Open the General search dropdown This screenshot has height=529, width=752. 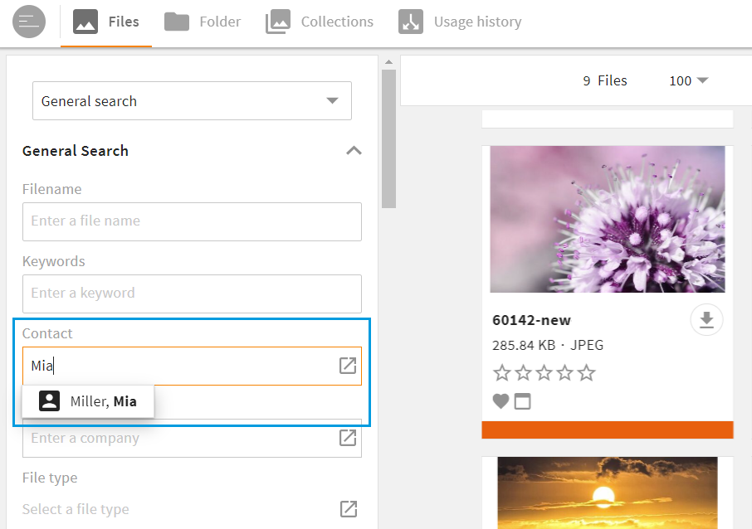(192, 101)
